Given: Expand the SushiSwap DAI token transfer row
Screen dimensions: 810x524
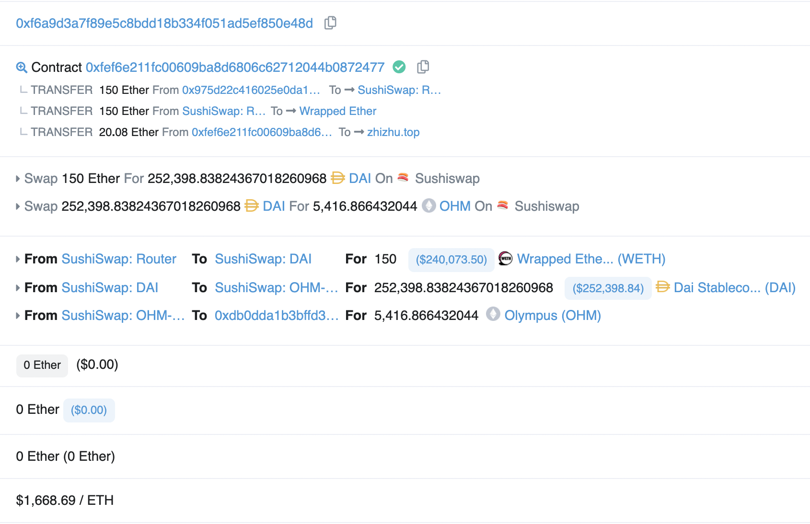Looking at the screenshot, I should click(18, 288).
